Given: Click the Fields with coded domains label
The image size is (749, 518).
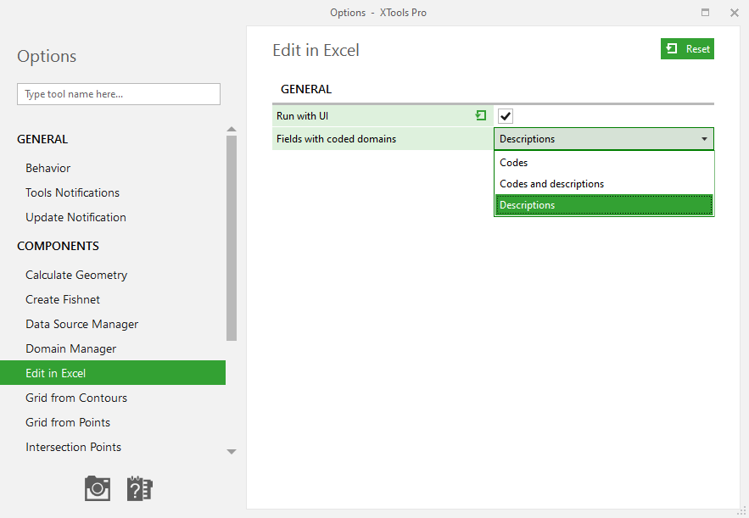Looking at the screenshot, I should tap(336, 139).
